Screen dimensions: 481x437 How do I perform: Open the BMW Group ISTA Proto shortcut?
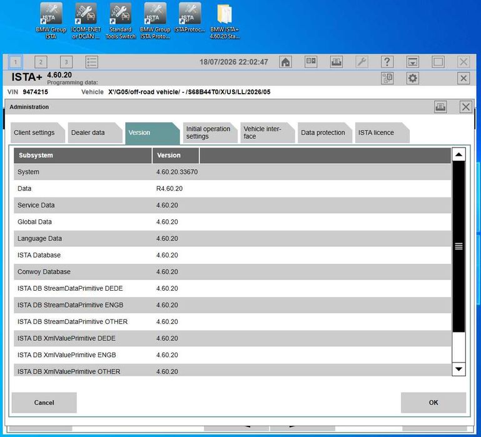point(155,21)
